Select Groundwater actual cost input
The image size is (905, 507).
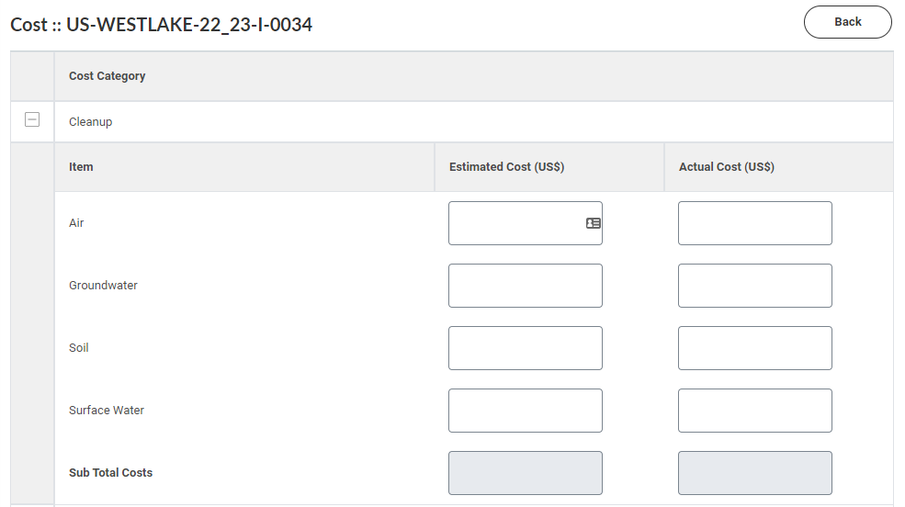pos(755,286)
